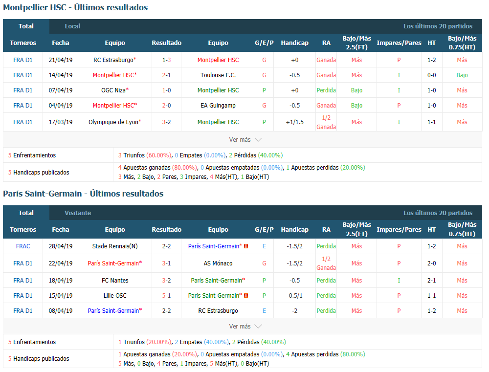Click handicap -2 in PSG vs Estrasburgo row
Image resolution: width=489 pixels, height=372 pixels.
tap(295, 311)
